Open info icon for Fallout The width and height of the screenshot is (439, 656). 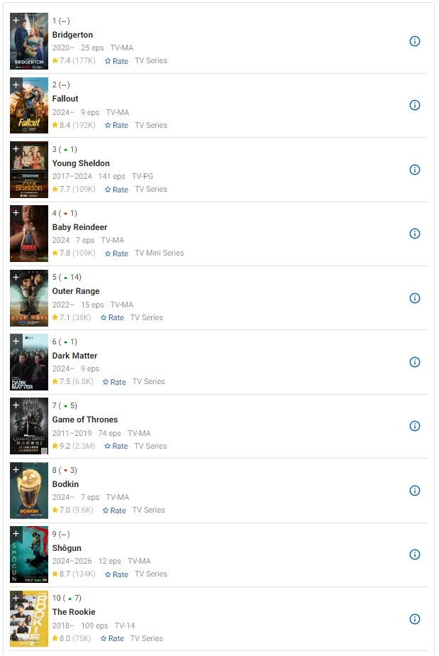pyautogui.click(x=414, y=105)
